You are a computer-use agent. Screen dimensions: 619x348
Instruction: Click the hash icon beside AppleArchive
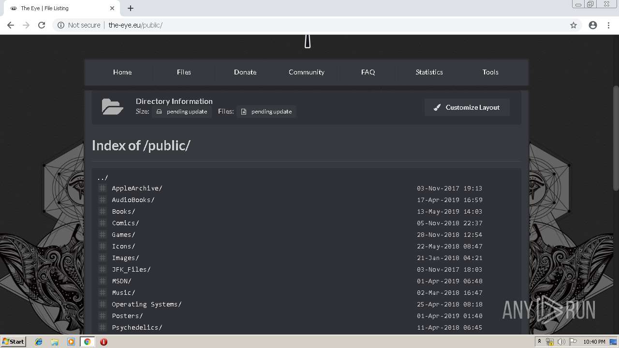(103, 188)
